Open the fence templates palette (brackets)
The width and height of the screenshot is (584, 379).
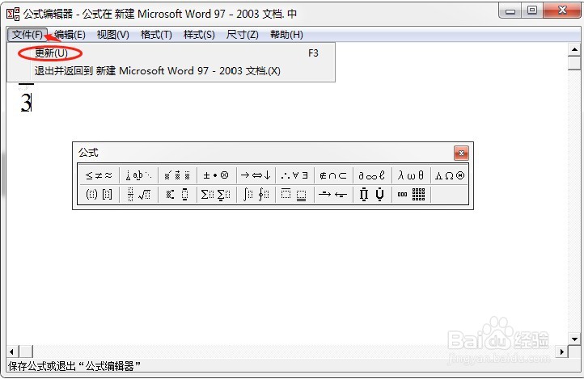coord(99,194)
